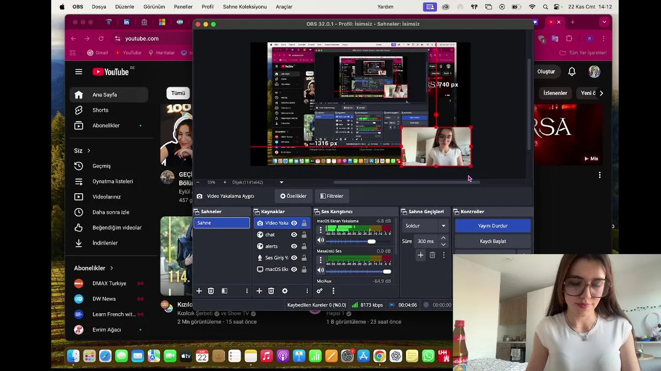Go to Shorts in YouTube sidebar
This screenshot has width=661, height=371.
108,110
